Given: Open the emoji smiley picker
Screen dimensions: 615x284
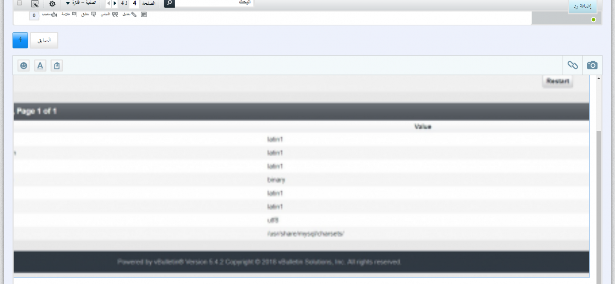Looking at the screenshot, I should tap(23, 66).
